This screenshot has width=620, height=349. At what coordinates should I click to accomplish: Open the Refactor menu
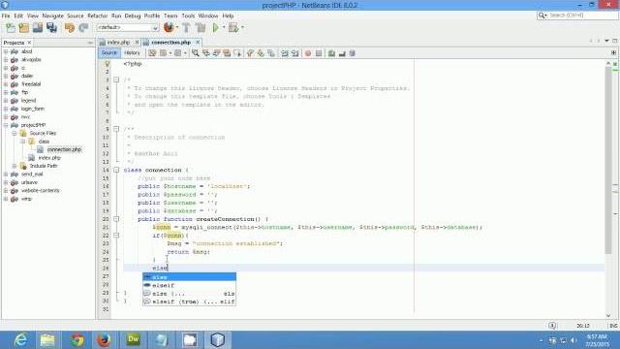[x=97, y=16]
